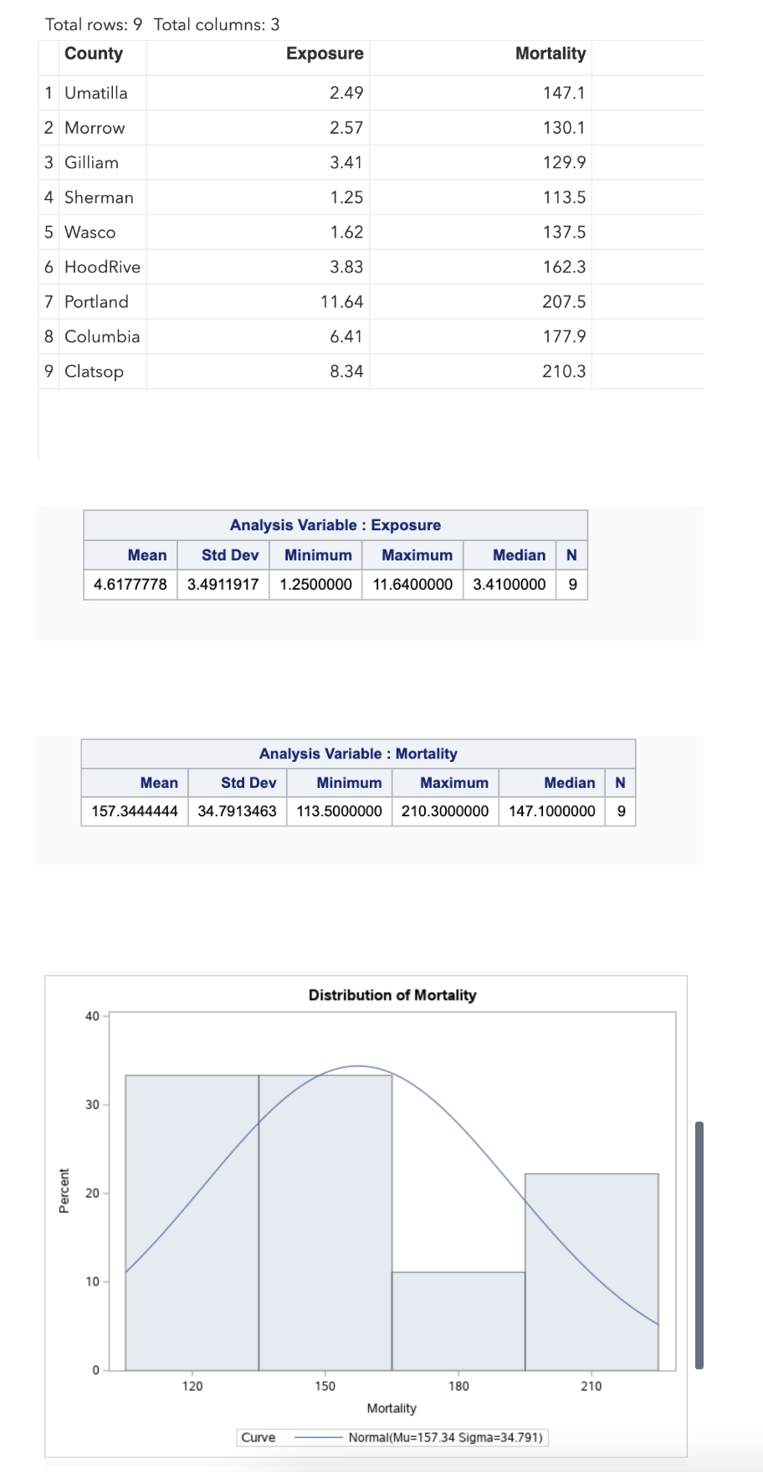Select the HoodRive exposure value 3.83
The image size is (763, 1472).
coord(346,267)
